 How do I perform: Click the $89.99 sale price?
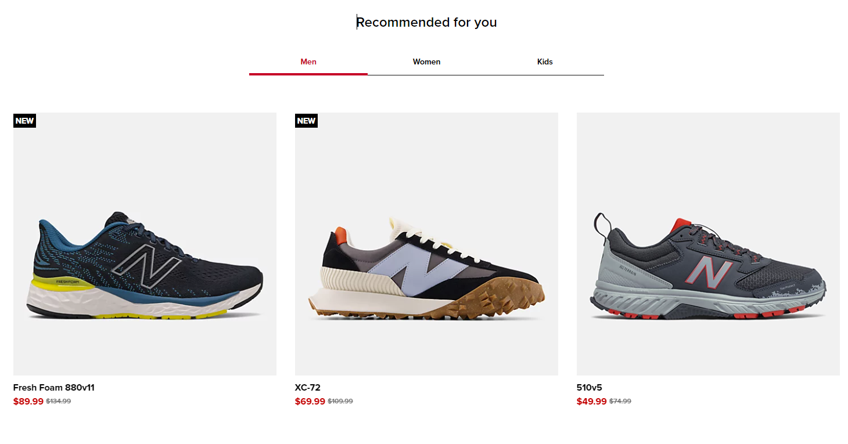click(28, 402)
